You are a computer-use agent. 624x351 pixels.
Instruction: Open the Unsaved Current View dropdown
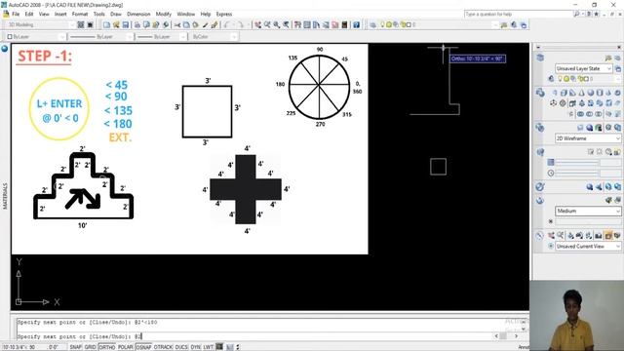click(x=588, y=247)
